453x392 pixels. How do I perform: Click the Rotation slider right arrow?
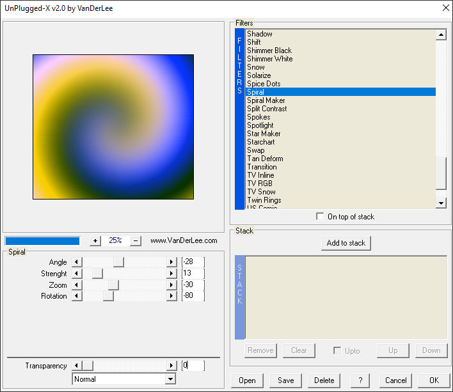(x=171, y=296)
